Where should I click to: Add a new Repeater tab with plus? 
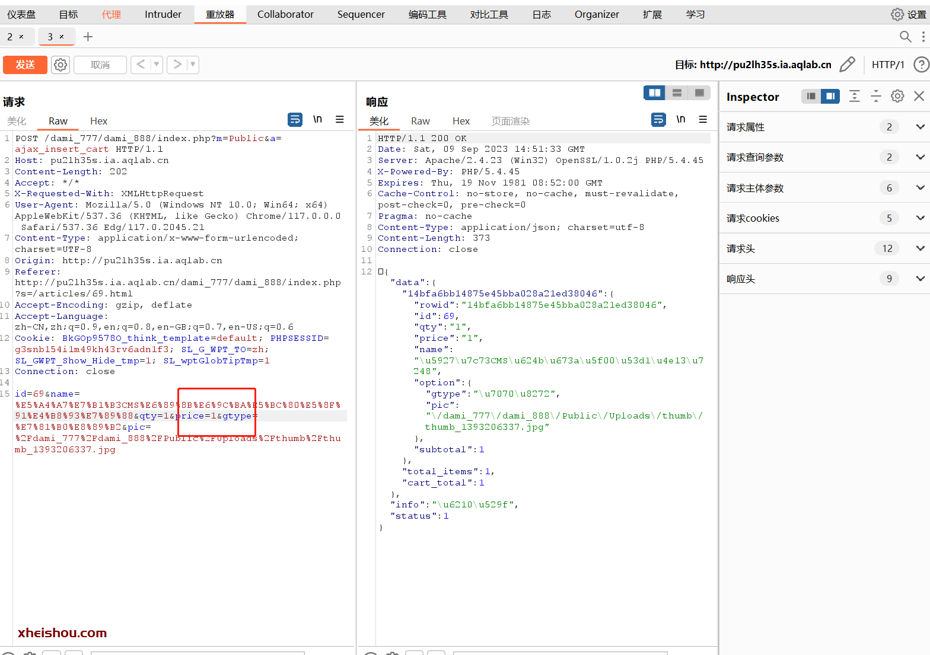[88, 37]
